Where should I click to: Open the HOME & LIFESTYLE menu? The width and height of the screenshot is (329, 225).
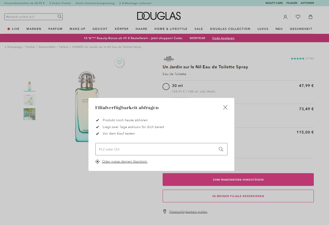tap(171, 29)
